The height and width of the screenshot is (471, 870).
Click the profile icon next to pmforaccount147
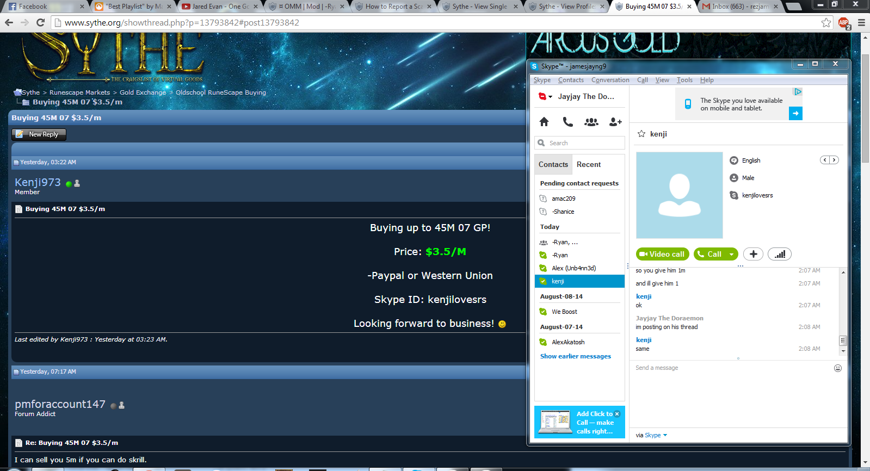[121, 405]
